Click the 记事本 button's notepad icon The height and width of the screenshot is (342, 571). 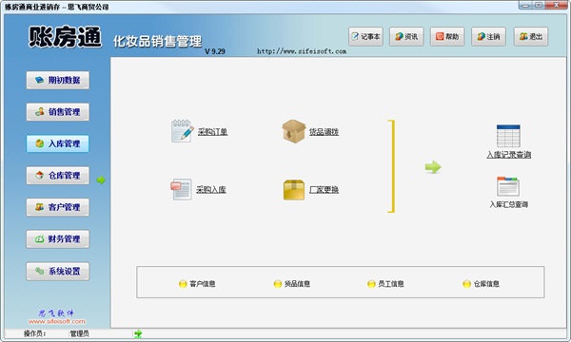click(355, 36)
